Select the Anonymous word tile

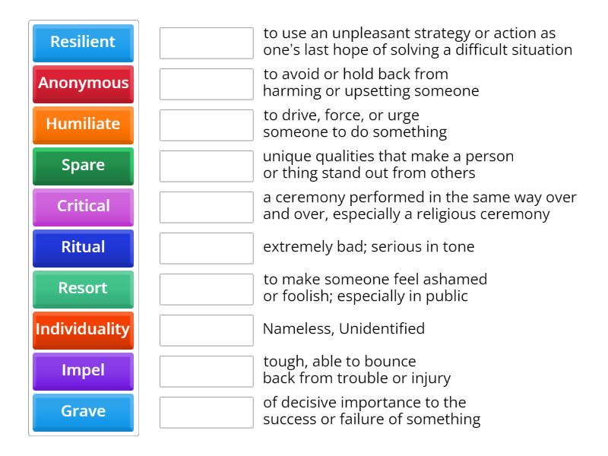click(83, 84)
